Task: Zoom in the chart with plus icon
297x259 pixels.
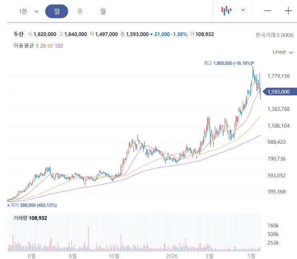Action: pyautogui.click(x=288, y=11)
